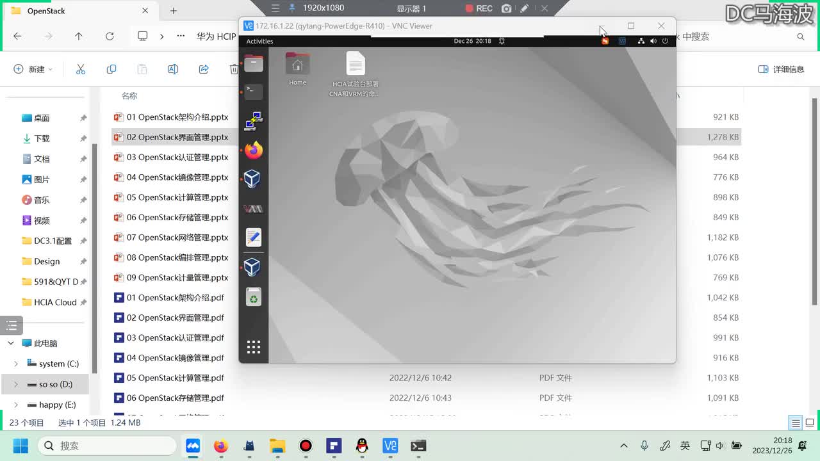Click the REC record button

pyautogui.click(x=479, y=8)
